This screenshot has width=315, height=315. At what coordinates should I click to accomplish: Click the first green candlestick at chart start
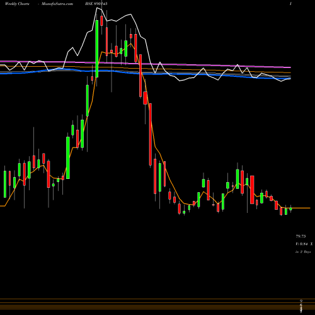[x=5, y=184]
